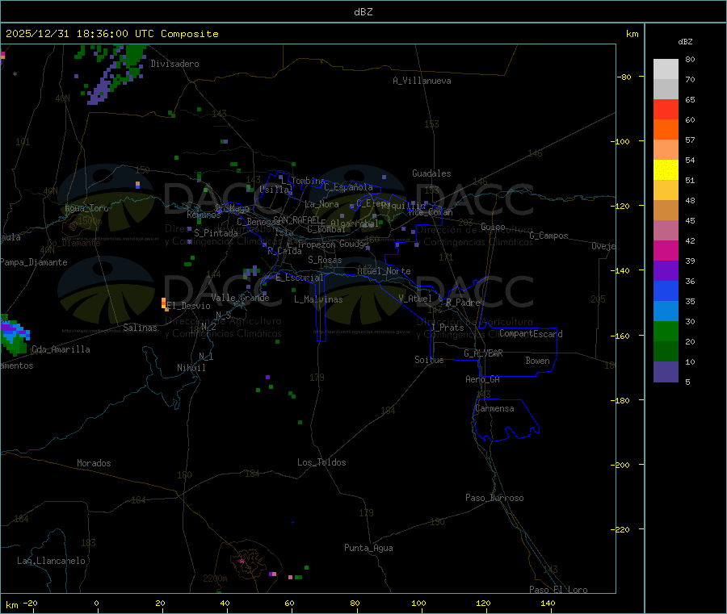Screen dimensions: 727x614
Task: Click the S_Pintada label
Action: coord(216,233)
